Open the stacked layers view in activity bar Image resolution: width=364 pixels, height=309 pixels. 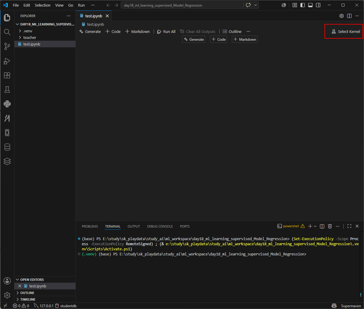7,161
